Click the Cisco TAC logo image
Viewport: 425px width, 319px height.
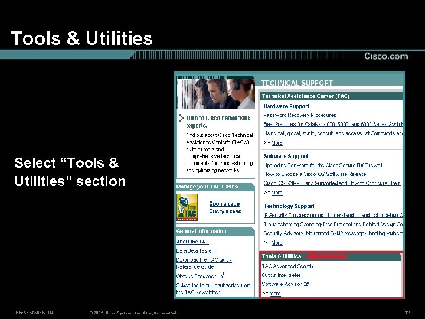pos(187,207)
